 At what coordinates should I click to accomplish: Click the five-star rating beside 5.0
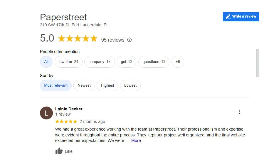(x=78, y=39)
